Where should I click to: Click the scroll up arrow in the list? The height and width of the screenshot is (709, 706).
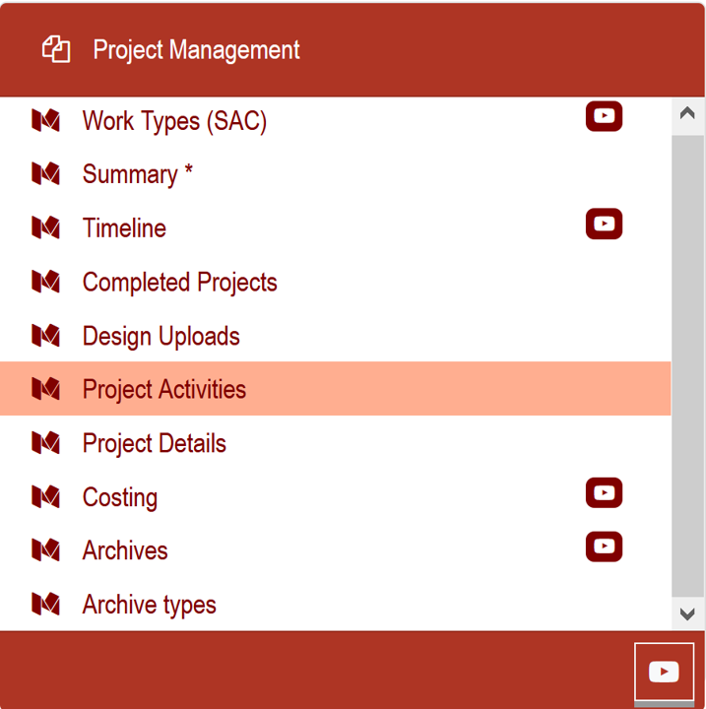click(687, 113)
